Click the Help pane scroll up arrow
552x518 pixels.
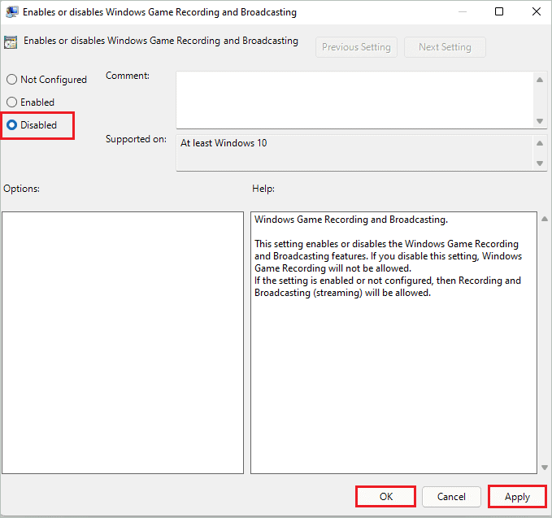(544, 219)
